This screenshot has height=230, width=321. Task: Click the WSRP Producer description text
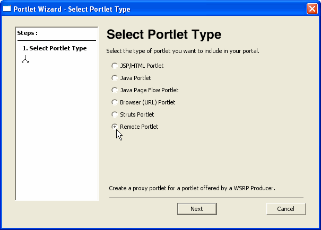[x=192, y=188]
